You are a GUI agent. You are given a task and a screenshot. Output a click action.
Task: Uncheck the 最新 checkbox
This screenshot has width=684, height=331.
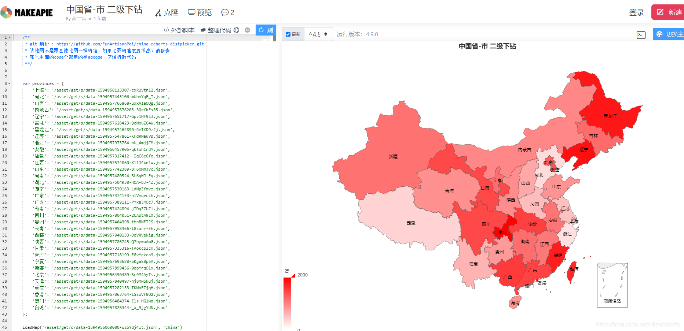pyautogui.click(x=288, y=34)
